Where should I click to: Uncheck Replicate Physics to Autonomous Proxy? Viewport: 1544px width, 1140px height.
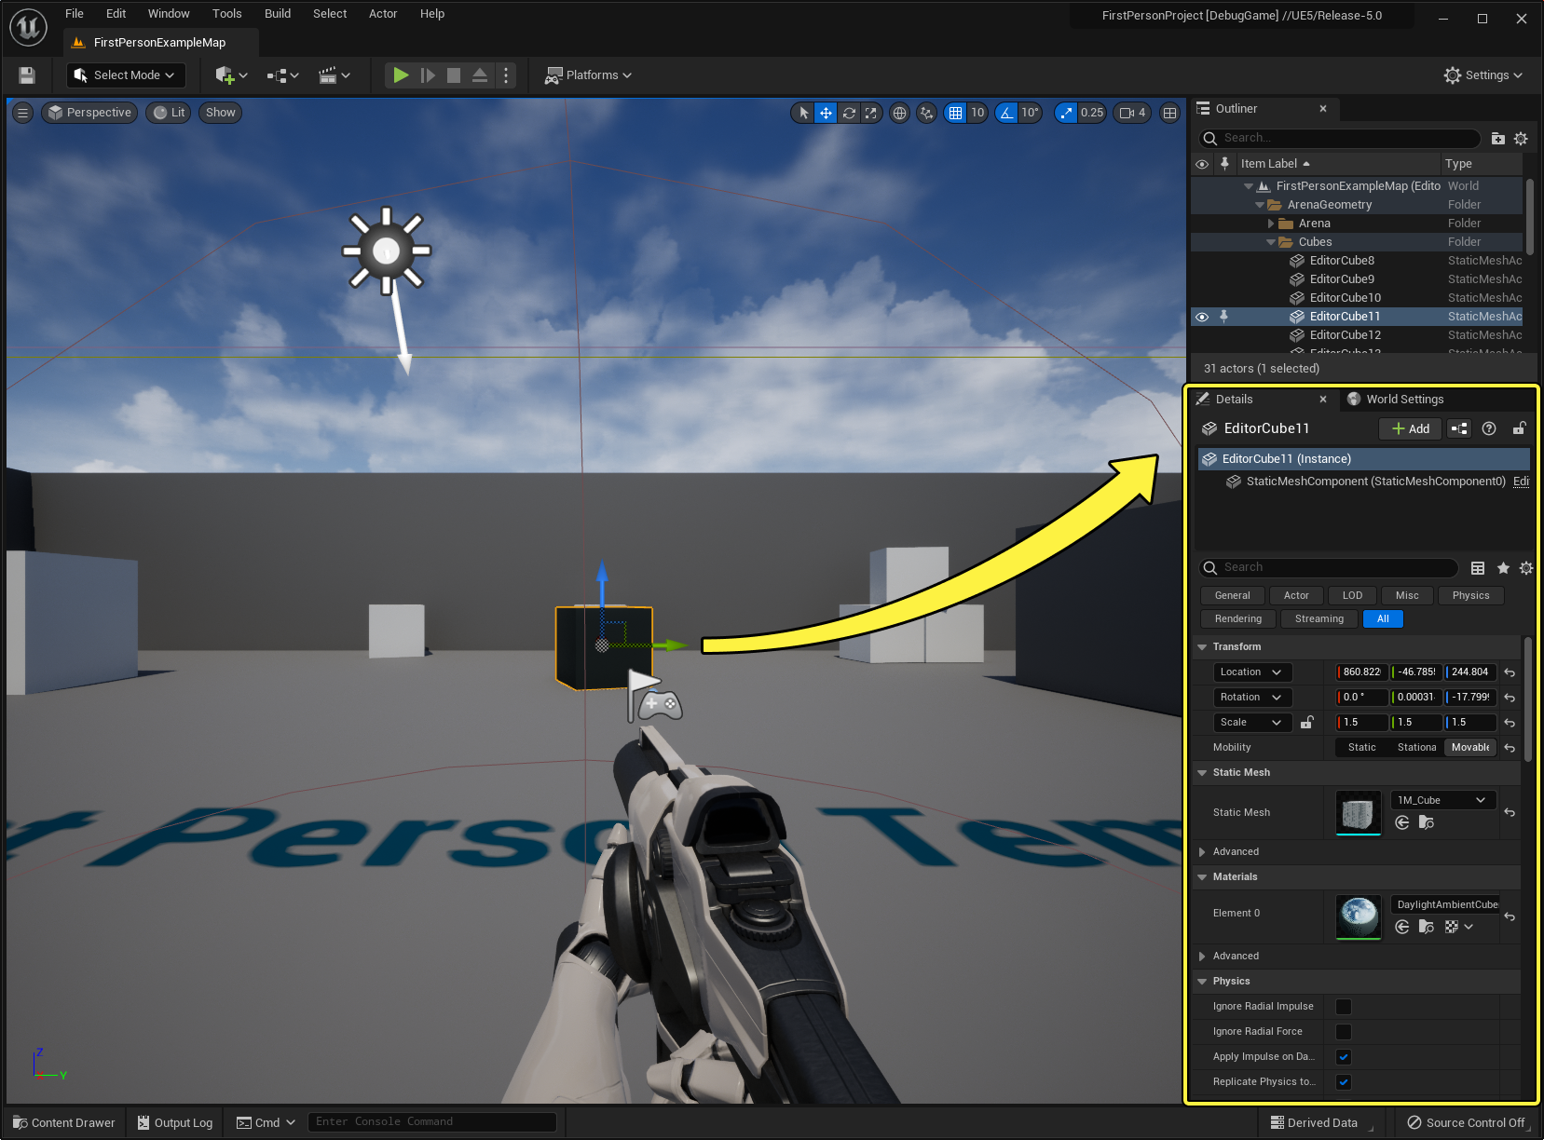[1344, 1082]
